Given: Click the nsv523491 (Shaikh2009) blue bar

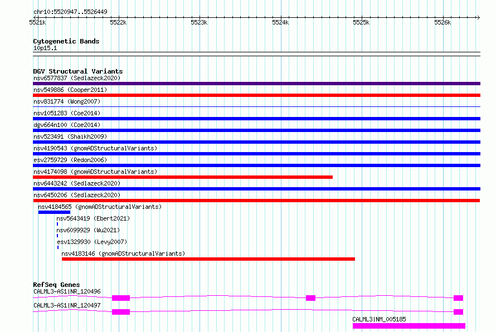Looking at the screenshot, I should pos(256,142).
